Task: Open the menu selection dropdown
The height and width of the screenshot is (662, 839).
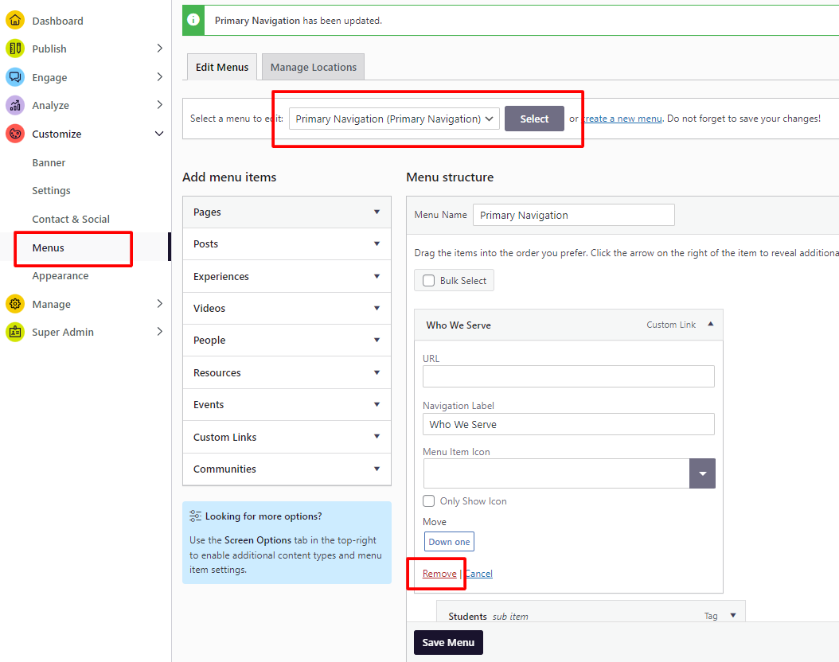Action: click(394, 119)
